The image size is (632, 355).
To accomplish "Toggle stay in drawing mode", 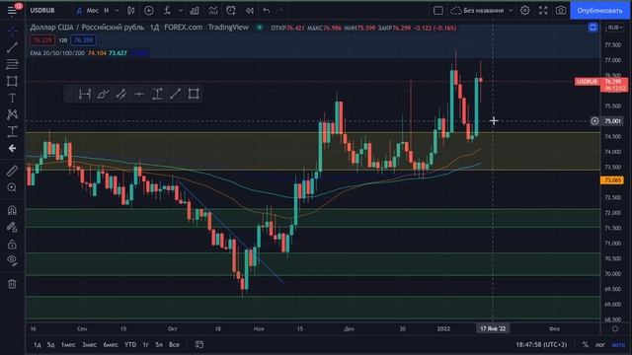I will 12,227.
